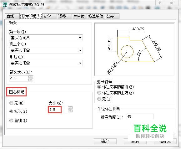Viewport: 181px width, 149px height.
Task: Select 直线(E) center mark option
Action: 18,121
